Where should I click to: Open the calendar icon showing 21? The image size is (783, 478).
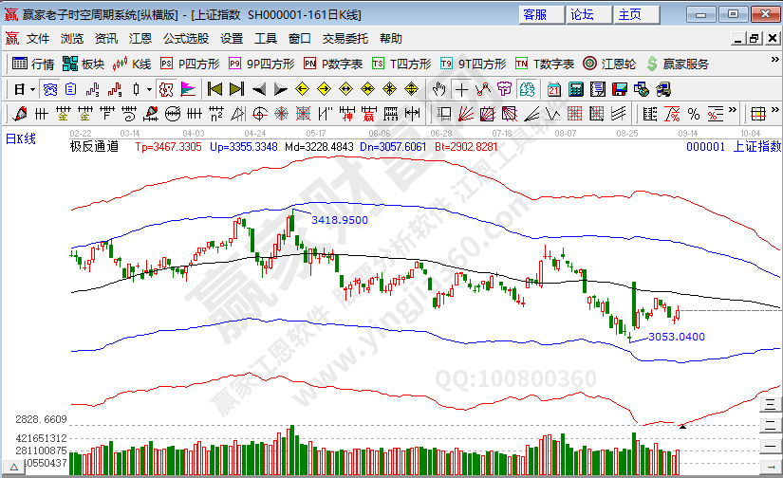(x=554, y=89)
